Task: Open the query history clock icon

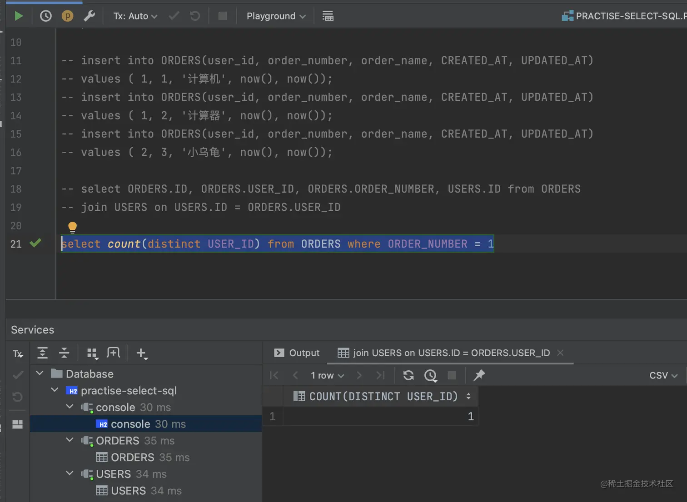Action: (45, 16)
